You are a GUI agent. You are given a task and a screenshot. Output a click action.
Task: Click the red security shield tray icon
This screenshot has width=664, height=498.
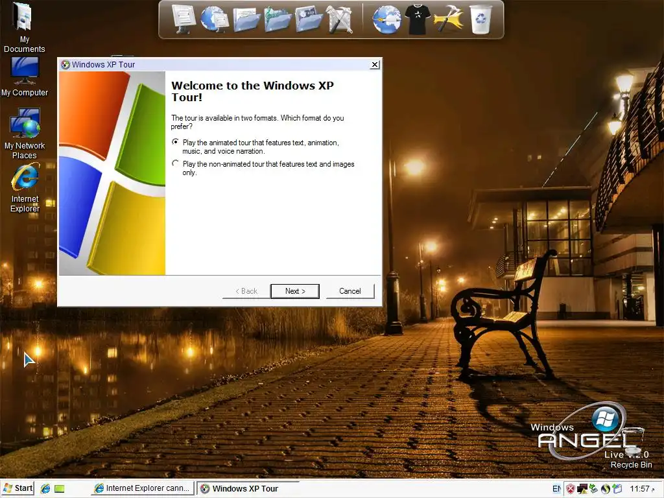pyautogui.click(x=571, y=489)
